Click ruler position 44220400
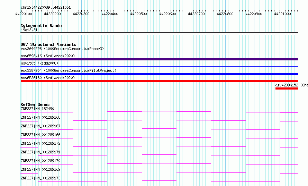 pyautogui.click(x=110, y=14)
